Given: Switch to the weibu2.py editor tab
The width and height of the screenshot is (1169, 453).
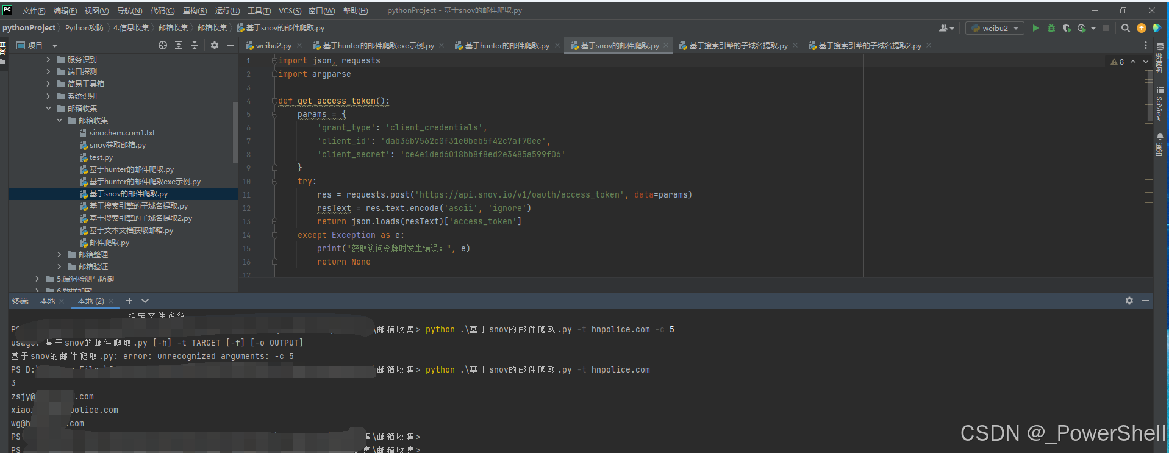Looking at the screenshot, I should [273, 46].
